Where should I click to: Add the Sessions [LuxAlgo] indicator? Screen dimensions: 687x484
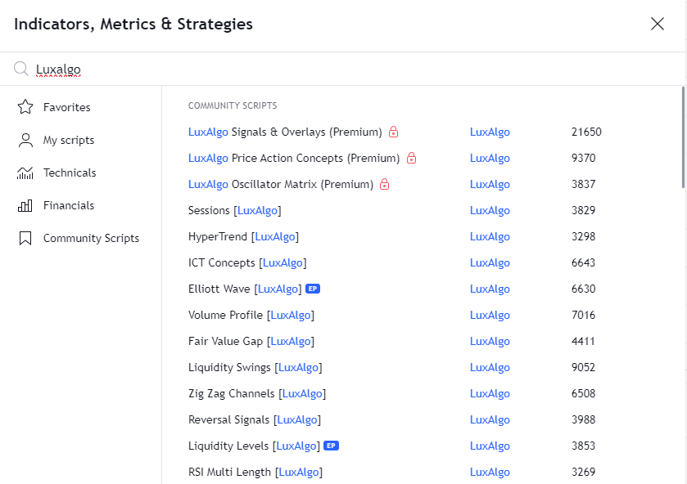click(234, 210)
